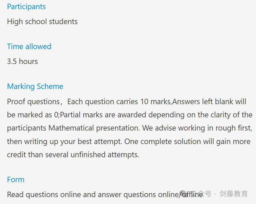Click the '3.5 hours' text
The width and height of the screenshot is (256, 204).
[22, 61]
